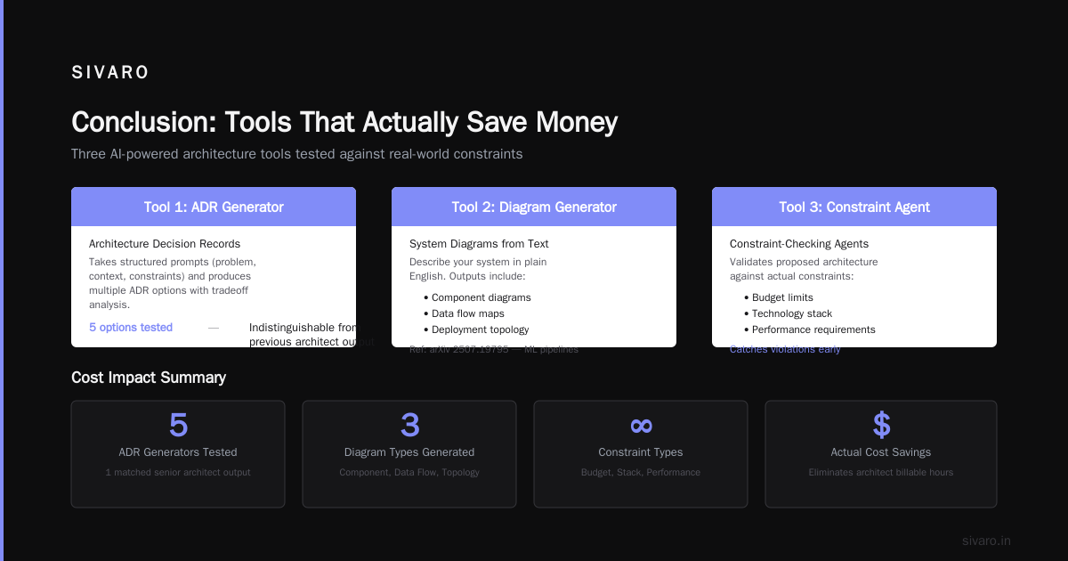Click 'Validates proposed architecture' description text
1068x561 pixels.
(804, 269)
